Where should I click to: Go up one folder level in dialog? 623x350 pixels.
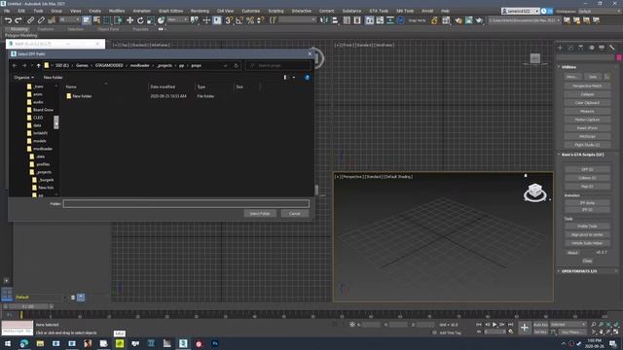pos(39,65)
